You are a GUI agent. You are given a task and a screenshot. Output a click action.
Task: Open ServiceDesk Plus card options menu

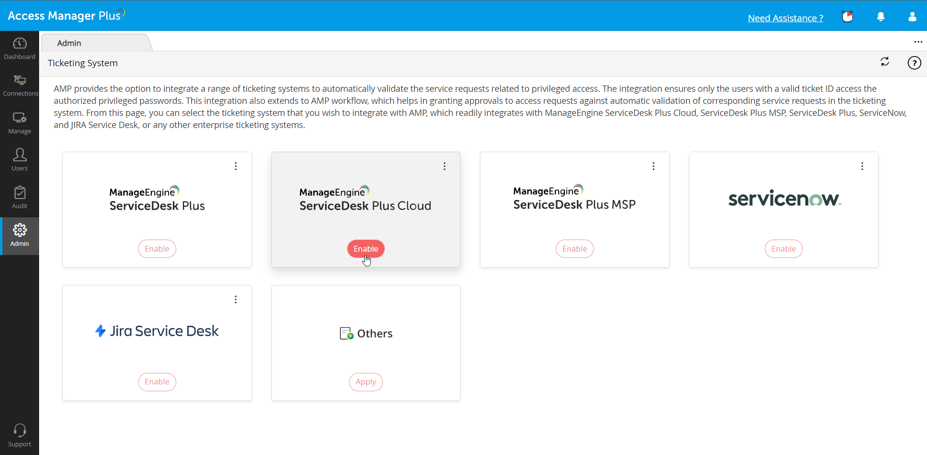(236, 166)
